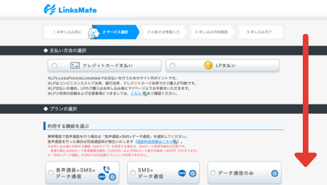Screen dimensions: 327x185
Task: Select データ通信のみ radio button
Action: tap(213, 173)
